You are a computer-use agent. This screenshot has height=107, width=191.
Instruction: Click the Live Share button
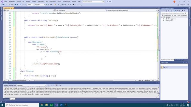coord(181,5)
